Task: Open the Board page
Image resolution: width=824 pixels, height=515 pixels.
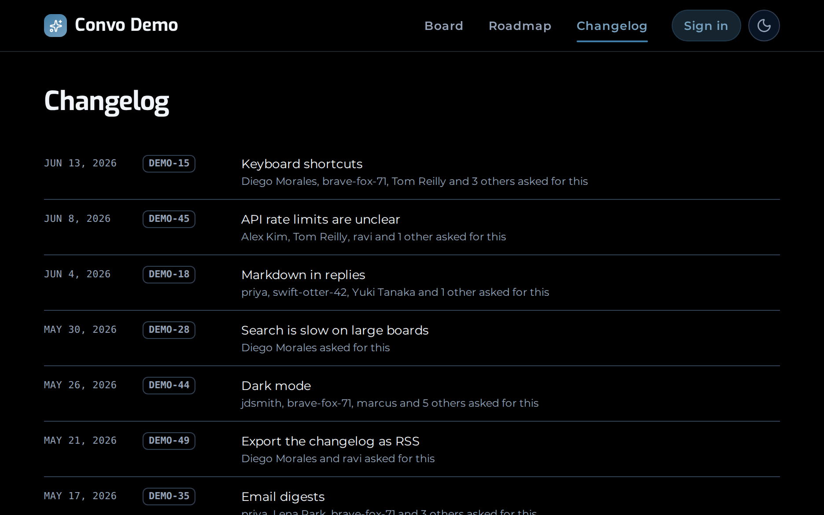Action: click(444, 26)
